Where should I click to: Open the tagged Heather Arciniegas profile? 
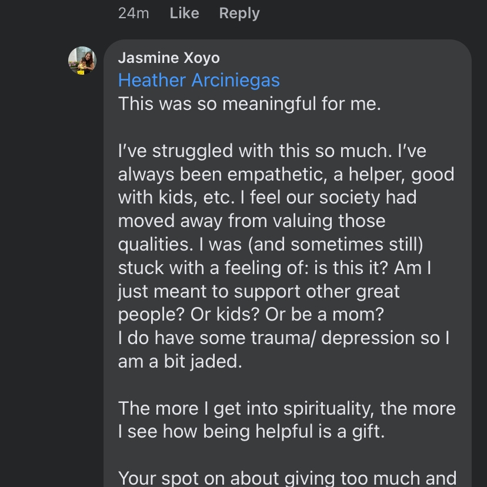(199, 80)
